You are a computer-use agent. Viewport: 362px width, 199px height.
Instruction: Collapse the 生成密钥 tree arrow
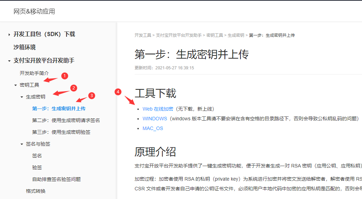[x=21, y=97]
